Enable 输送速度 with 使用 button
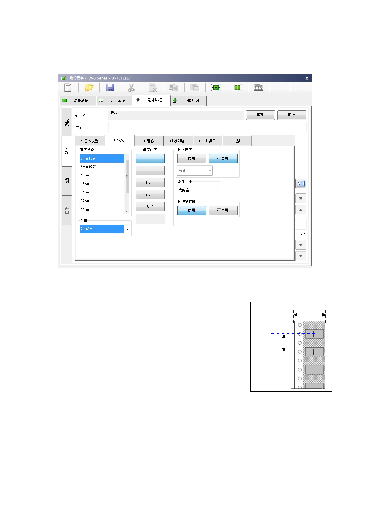The image size is (370, 523). 192,158
